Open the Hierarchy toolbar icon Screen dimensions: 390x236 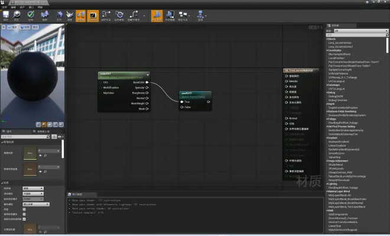click(x=200, y=16)
